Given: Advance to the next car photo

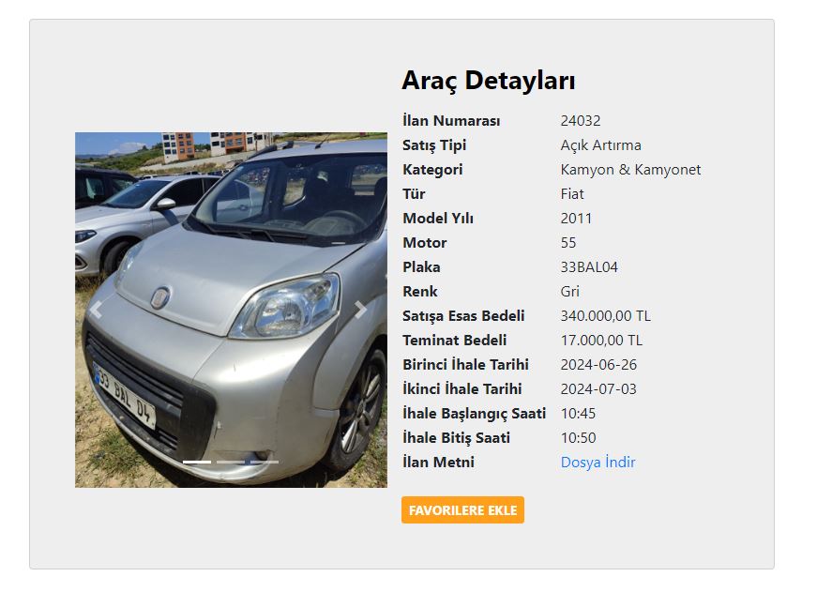Looking at the screenshot, I should pos(360,310).
